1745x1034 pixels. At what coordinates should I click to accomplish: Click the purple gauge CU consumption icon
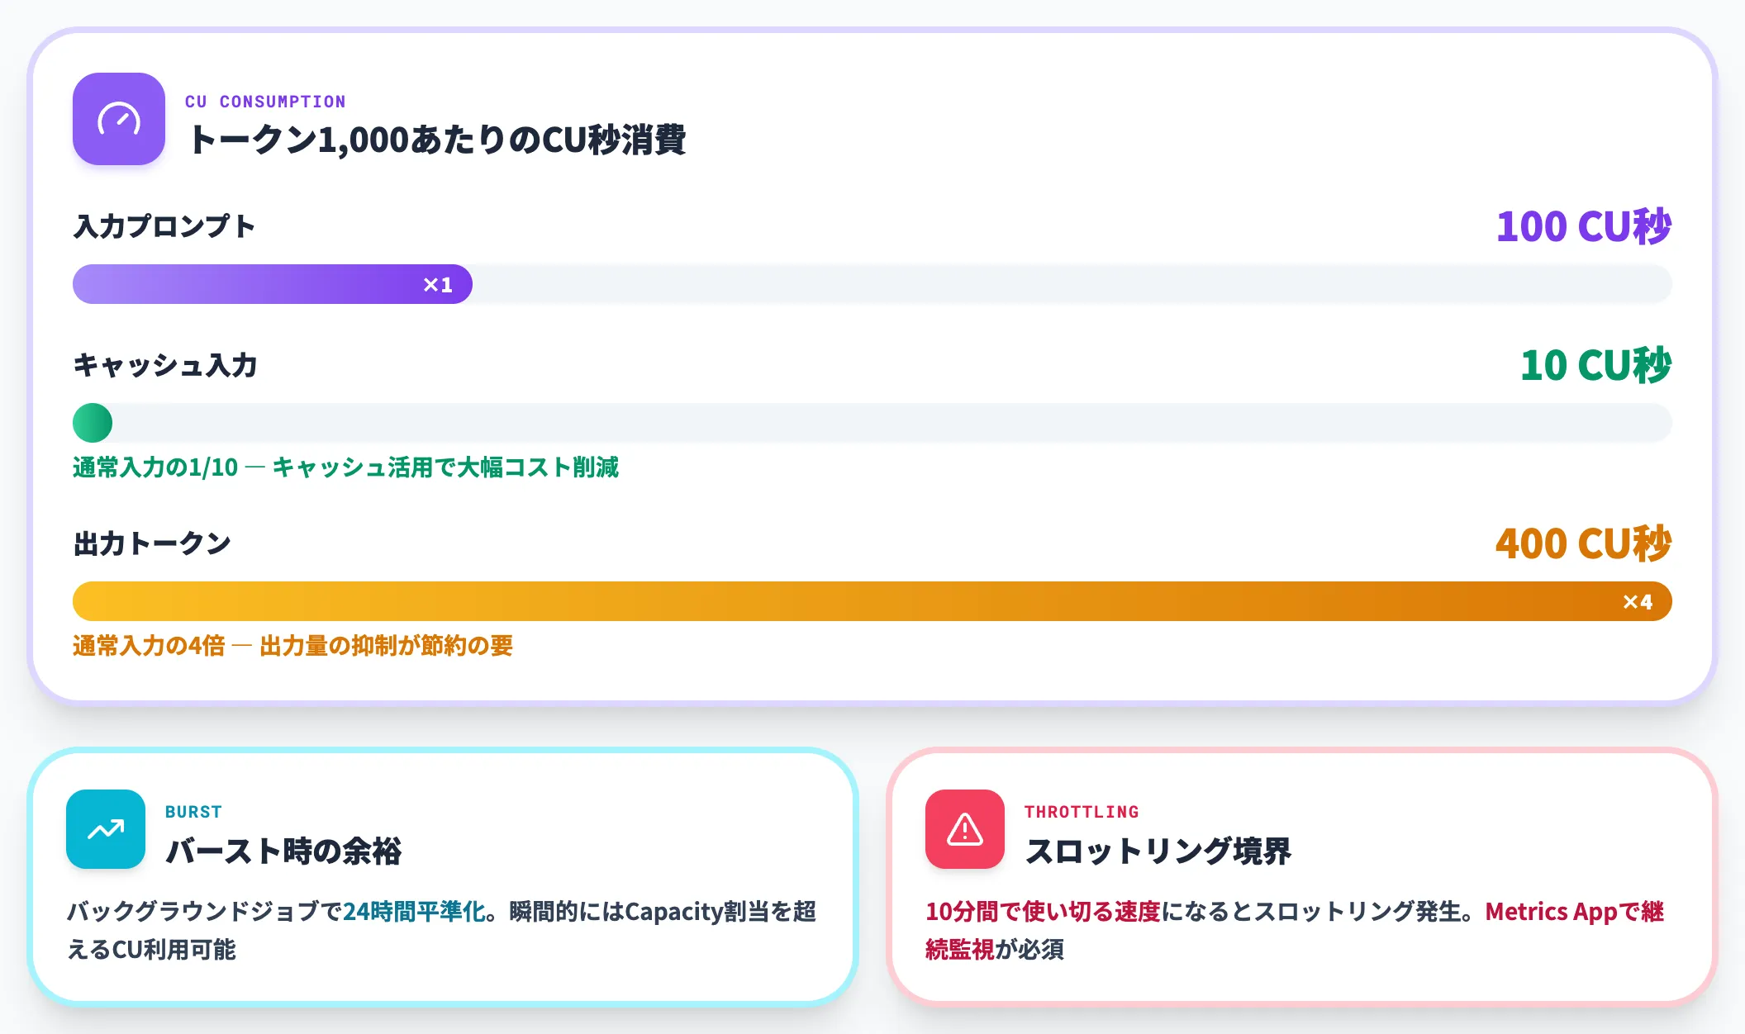[119, 119]
